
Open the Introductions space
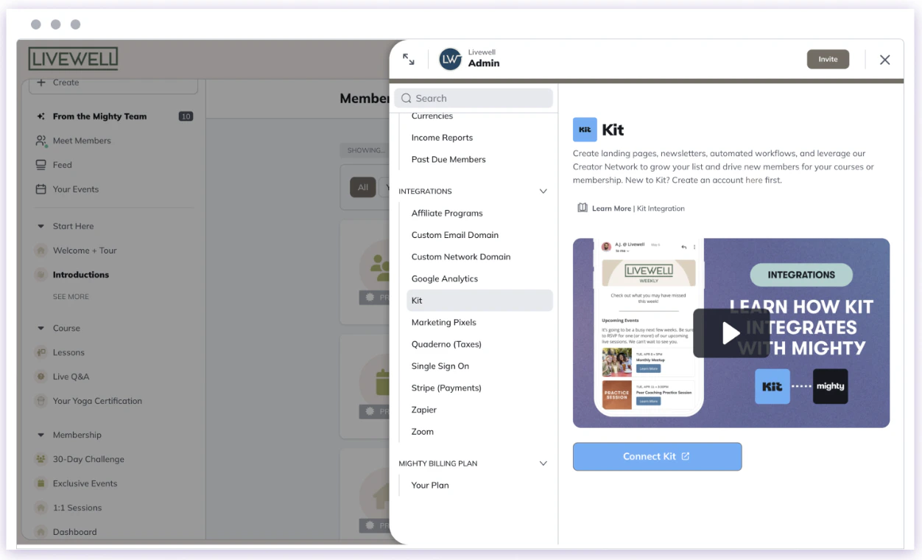81,275
